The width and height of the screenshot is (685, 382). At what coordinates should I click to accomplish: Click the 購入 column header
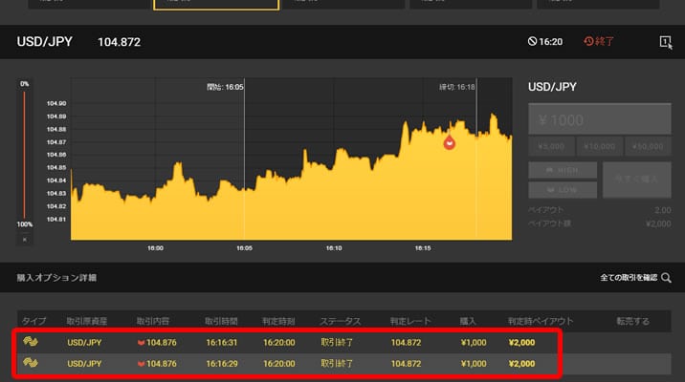pos(468,322)
